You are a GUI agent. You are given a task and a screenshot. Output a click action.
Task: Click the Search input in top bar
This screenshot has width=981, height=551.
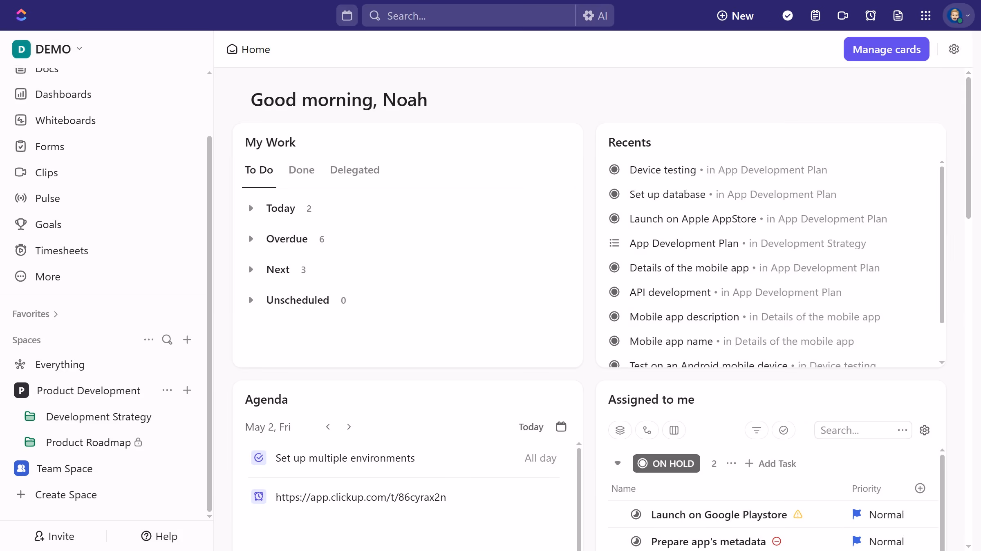[468, 16]
